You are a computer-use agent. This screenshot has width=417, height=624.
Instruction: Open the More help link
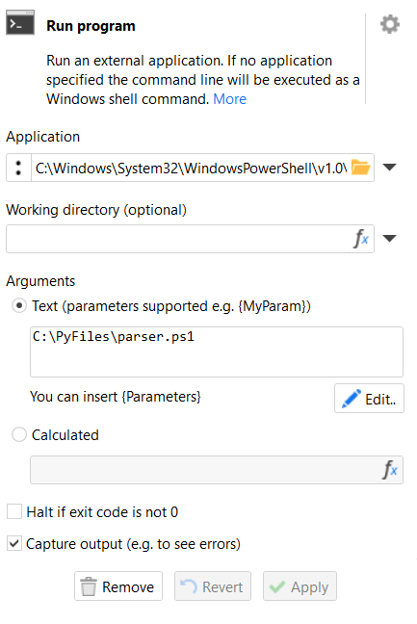coord(229,98)
